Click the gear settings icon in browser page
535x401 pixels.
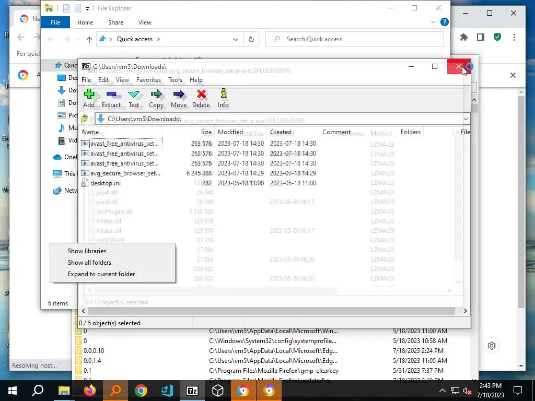492,346
